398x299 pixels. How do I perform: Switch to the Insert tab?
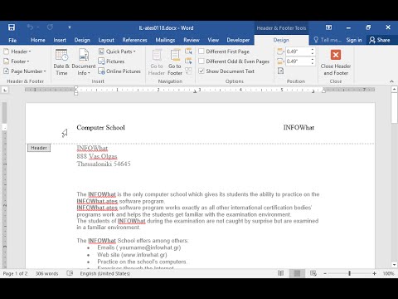[60, 40]
